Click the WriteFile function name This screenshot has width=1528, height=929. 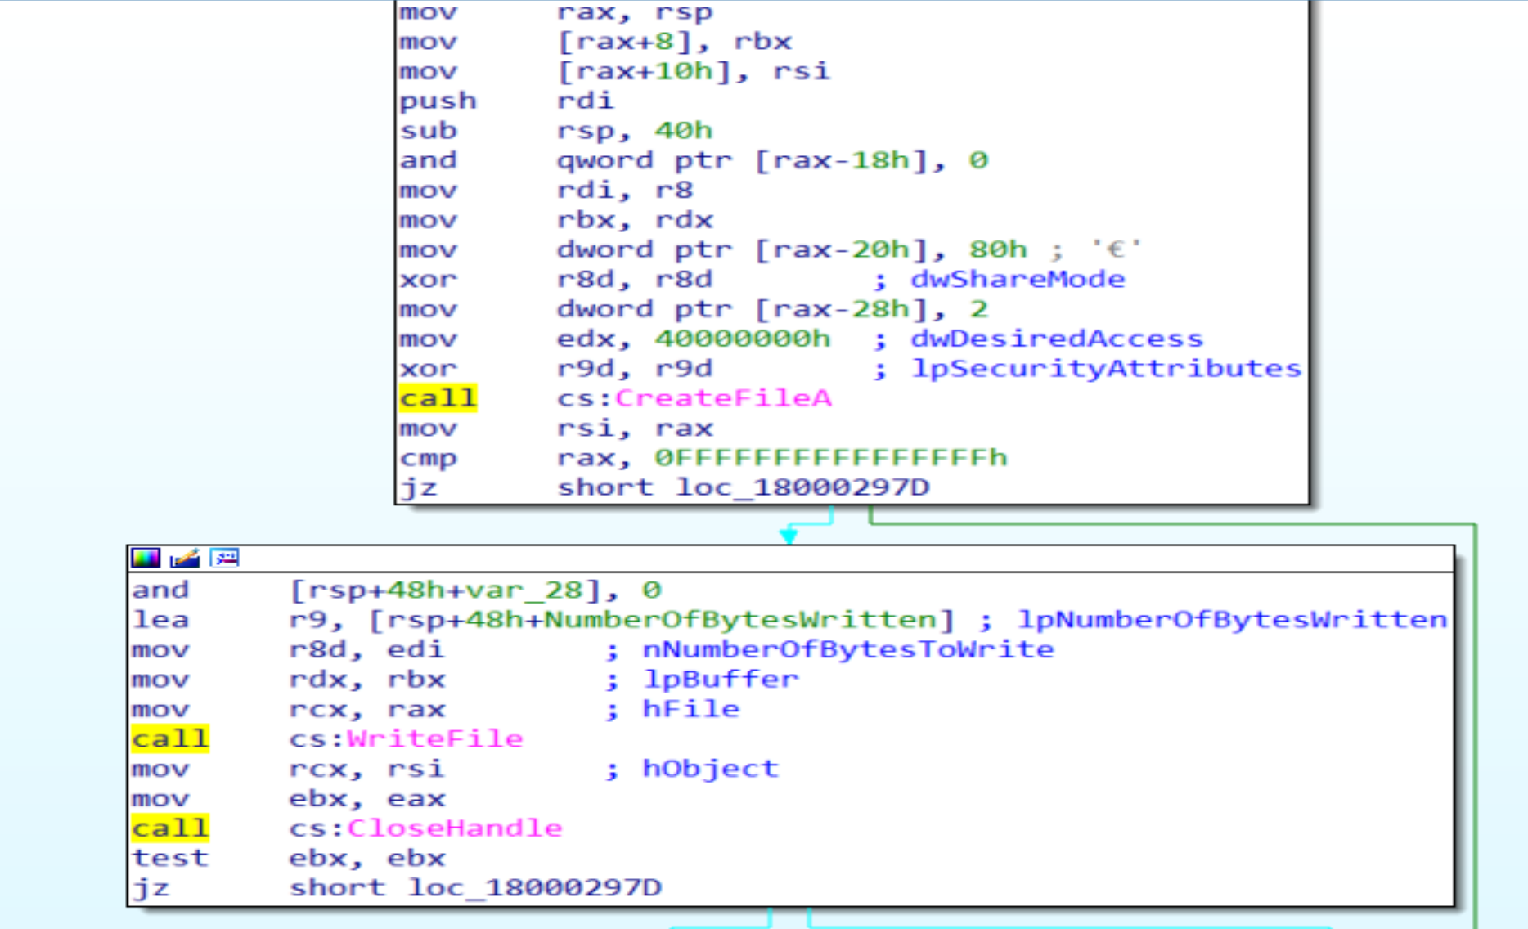[435, 739]
